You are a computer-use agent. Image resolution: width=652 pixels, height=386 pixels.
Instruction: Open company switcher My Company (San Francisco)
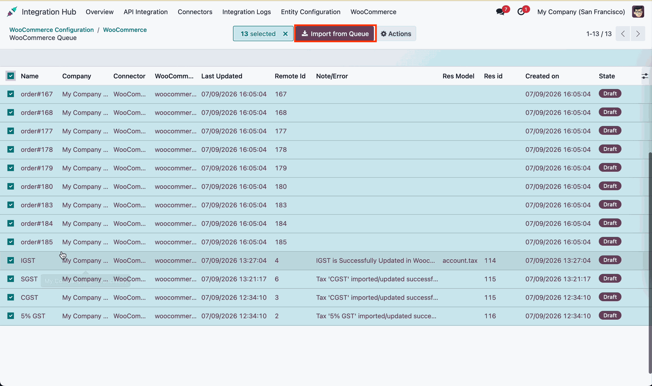click(581, 12)
